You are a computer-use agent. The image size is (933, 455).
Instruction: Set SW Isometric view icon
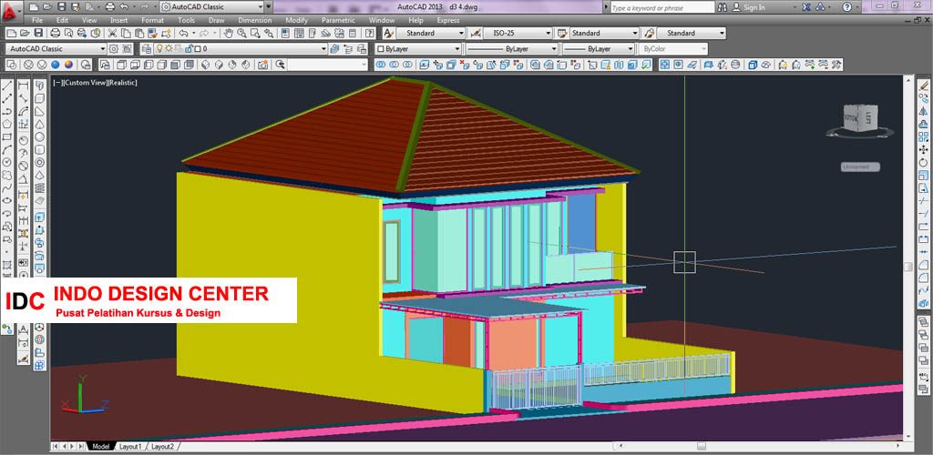[207, 65]
